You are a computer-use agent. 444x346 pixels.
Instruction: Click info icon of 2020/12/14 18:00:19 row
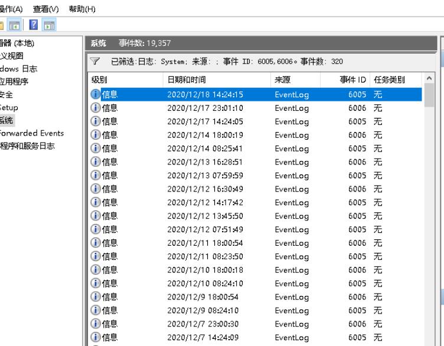96,134
